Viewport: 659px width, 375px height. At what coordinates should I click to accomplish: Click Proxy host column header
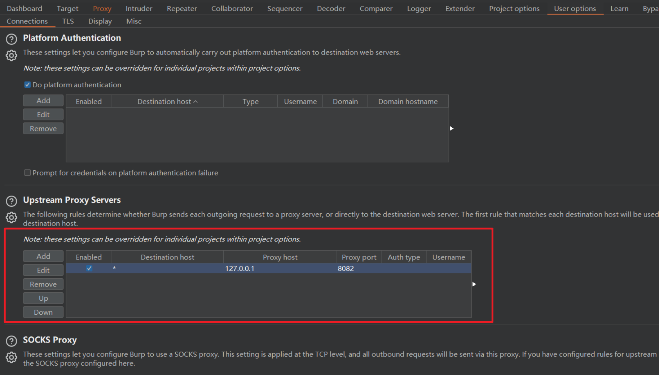tap(280, 257)
